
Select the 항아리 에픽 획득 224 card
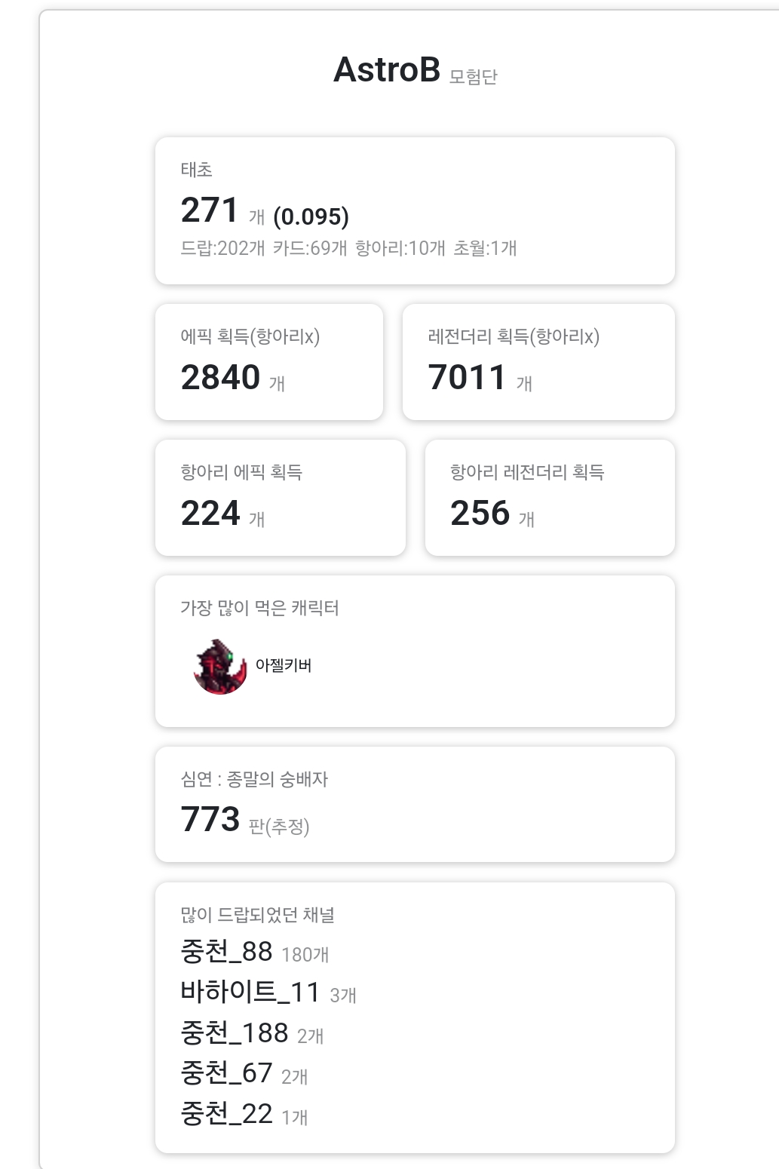280,498
